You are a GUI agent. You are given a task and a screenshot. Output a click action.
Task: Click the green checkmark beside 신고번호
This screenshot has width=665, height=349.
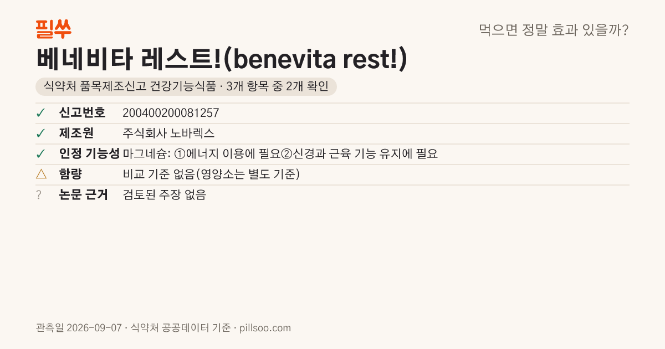point(40,113)
